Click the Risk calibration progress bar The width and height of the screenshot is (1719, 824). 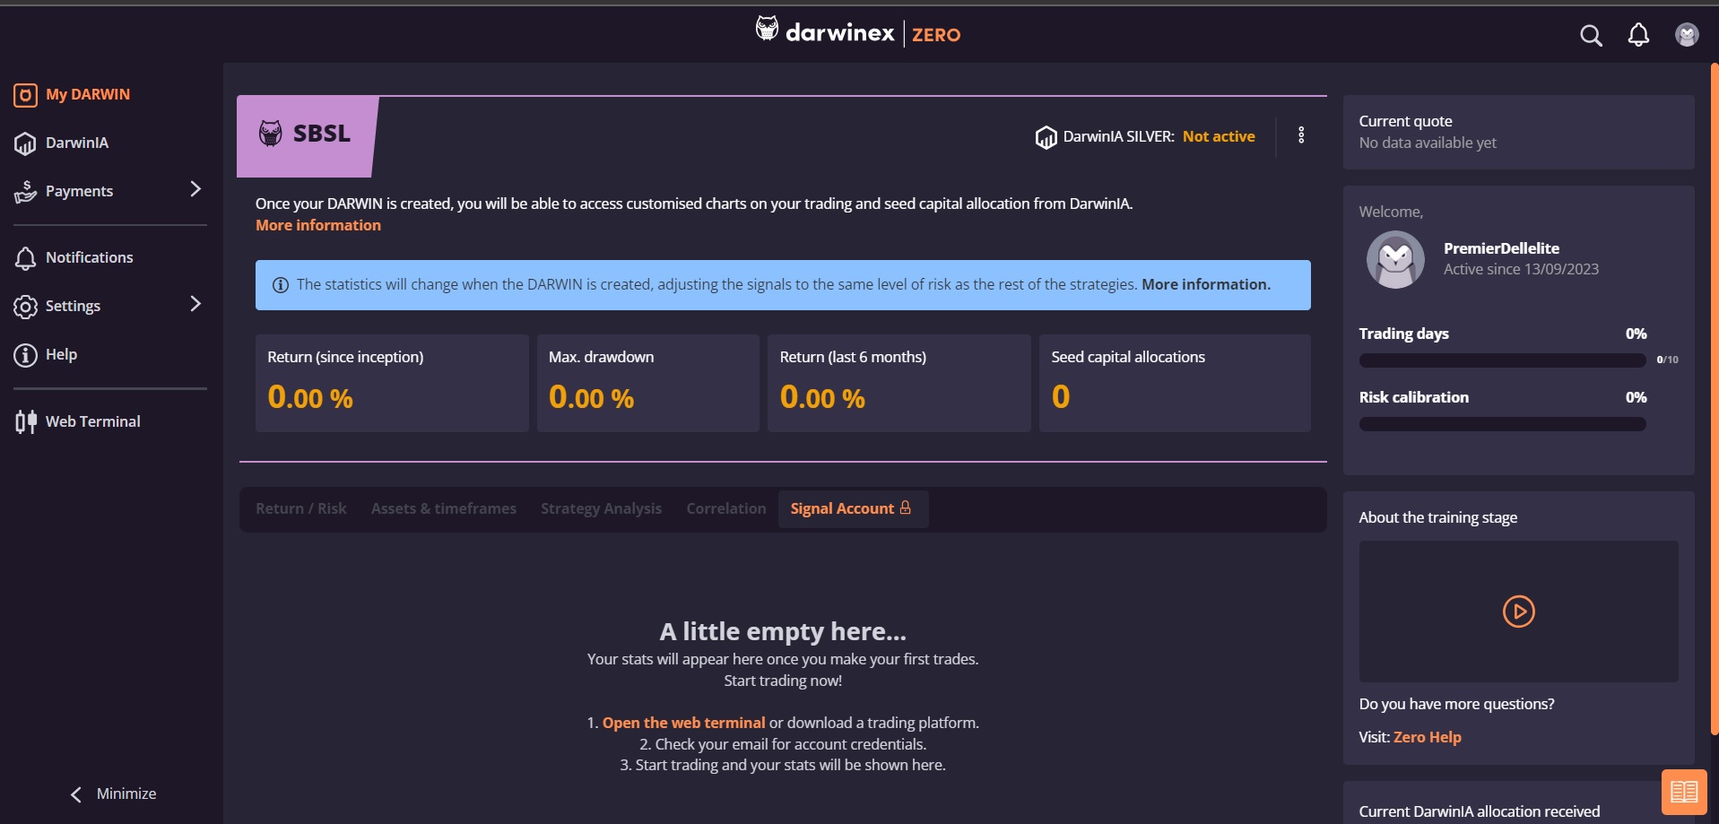(1502, 424)
